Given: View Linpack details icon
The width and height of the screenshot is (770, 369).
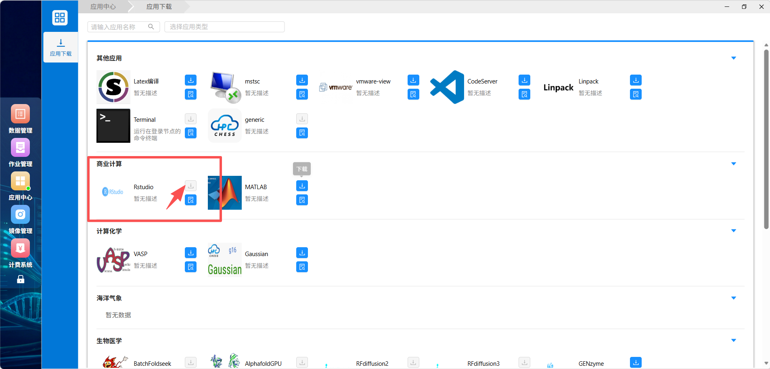Looking at the screenshot, I should [x=636, y=94].
